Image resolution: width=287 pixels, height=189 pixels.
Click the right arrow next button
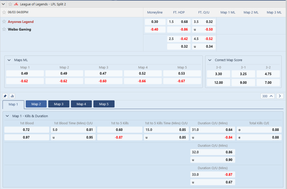click(x=280, y=96)
